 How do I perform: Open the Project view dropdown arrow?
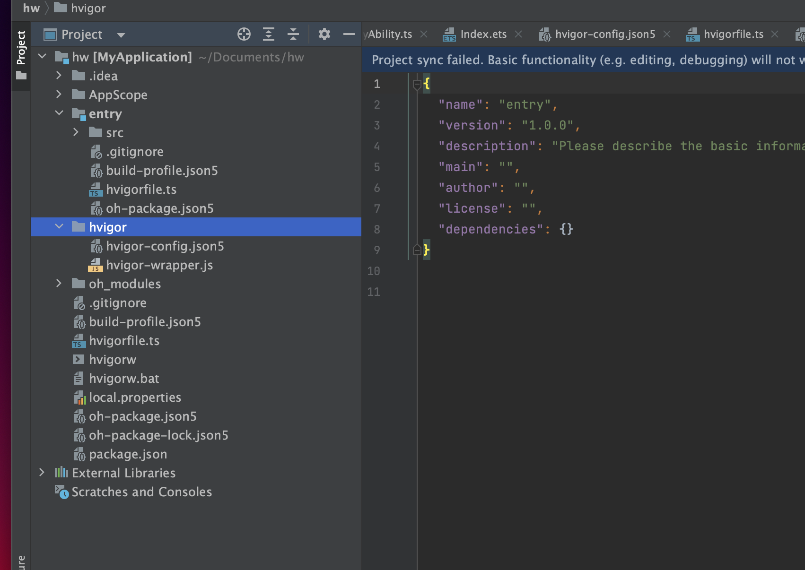click(x=121, y=35)
